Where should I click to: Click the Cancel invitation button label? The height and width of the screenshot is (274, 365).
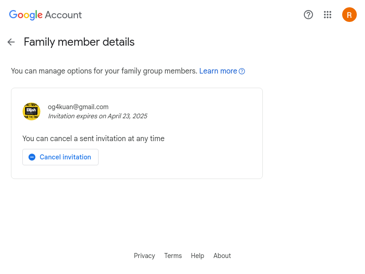[65, 157]
